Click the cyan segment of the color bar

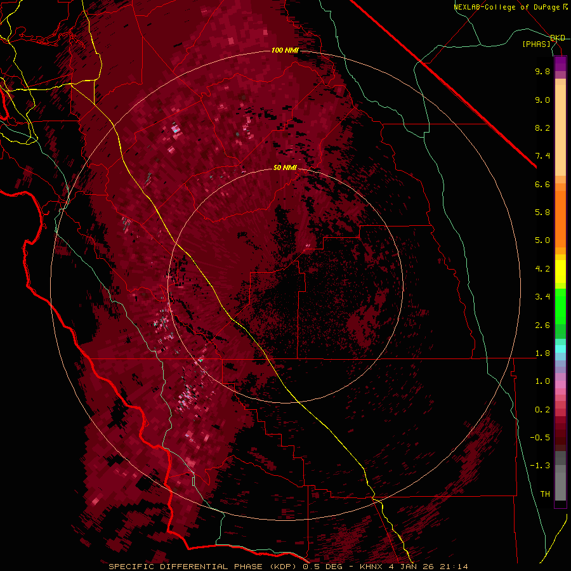tap(560, 349)
